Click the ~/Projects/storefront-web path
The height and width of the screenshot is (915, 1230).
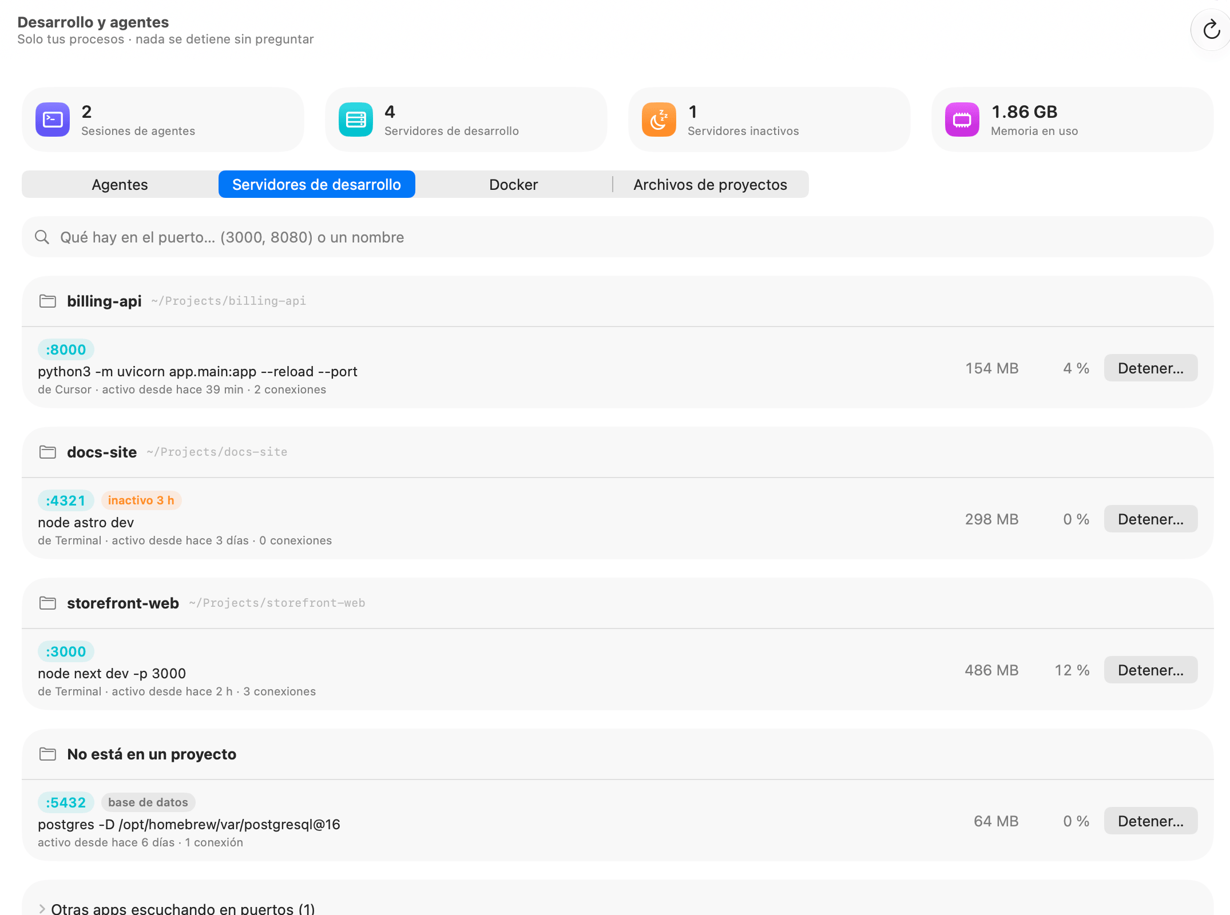pyautogui.click(x=277, y=603)
